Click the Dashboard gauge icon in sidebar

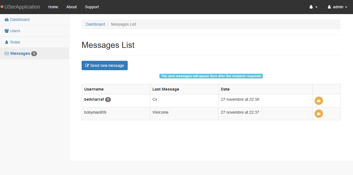pos(7,20)
